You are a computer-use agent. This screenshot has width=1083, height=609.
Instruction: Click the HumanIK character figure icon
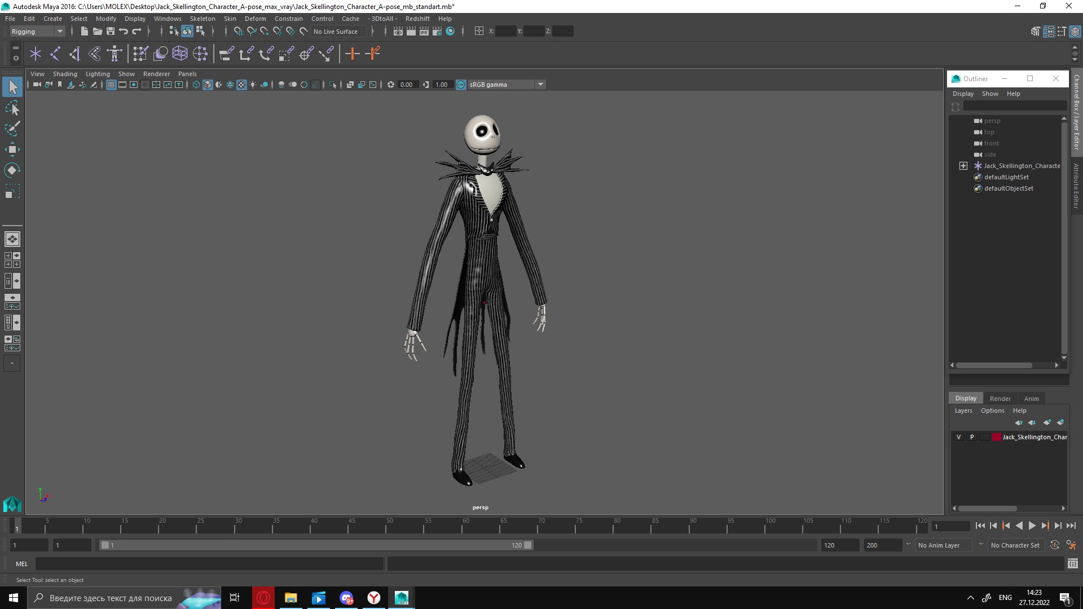click(x=115, y=54)
